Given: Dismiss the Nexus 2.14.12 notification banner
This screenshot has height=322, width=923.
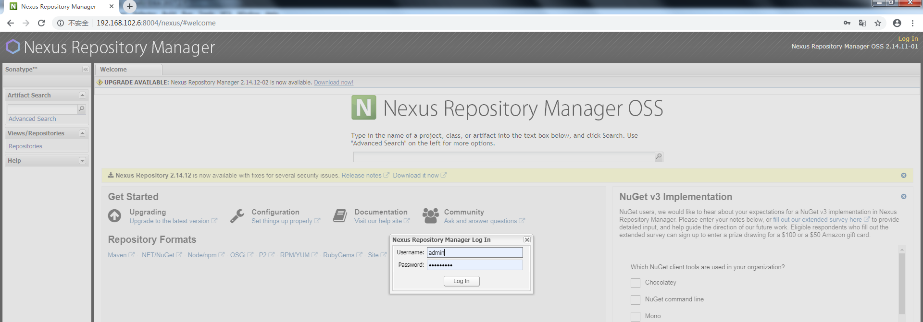Looking at the screenshot, I should pos(904,176).
